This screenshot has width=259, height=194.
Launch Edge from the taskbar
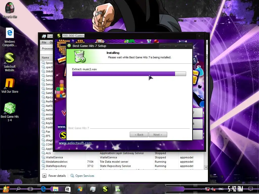click(x=43, y=189)
